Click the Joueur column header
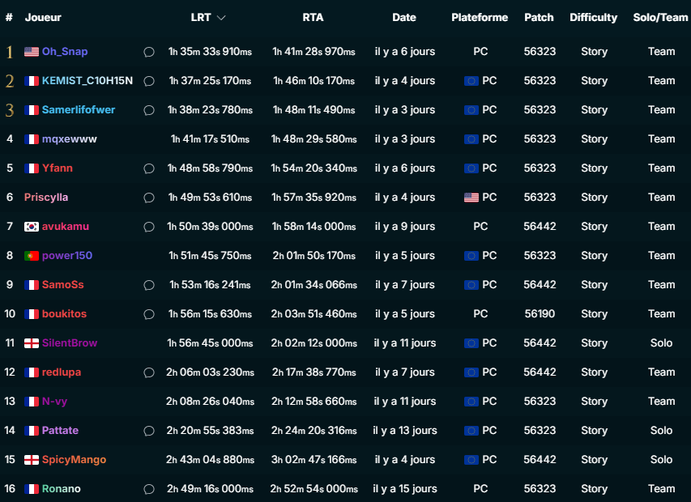The width and height of the screenshot is (691, 502). coord(43,17)
